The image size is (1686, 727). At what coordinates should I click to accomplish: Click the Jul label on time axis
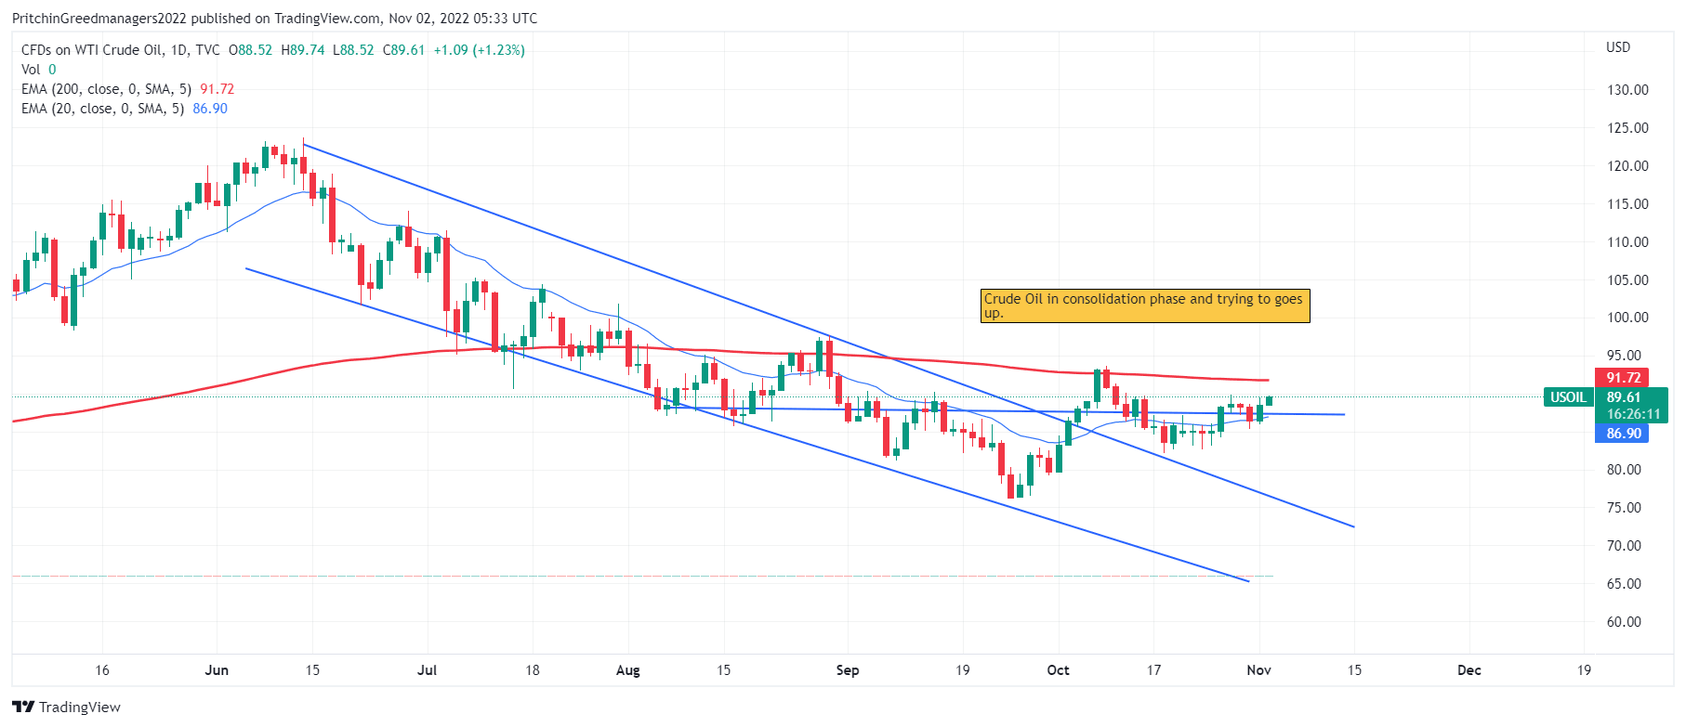click(x=427, y=670)
